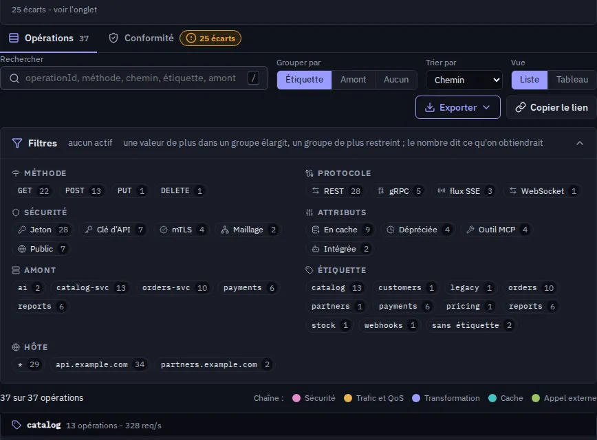Filter by catalog-svc upstream
The width and height of the screenshot is (597, 440).
click(91, 288)
